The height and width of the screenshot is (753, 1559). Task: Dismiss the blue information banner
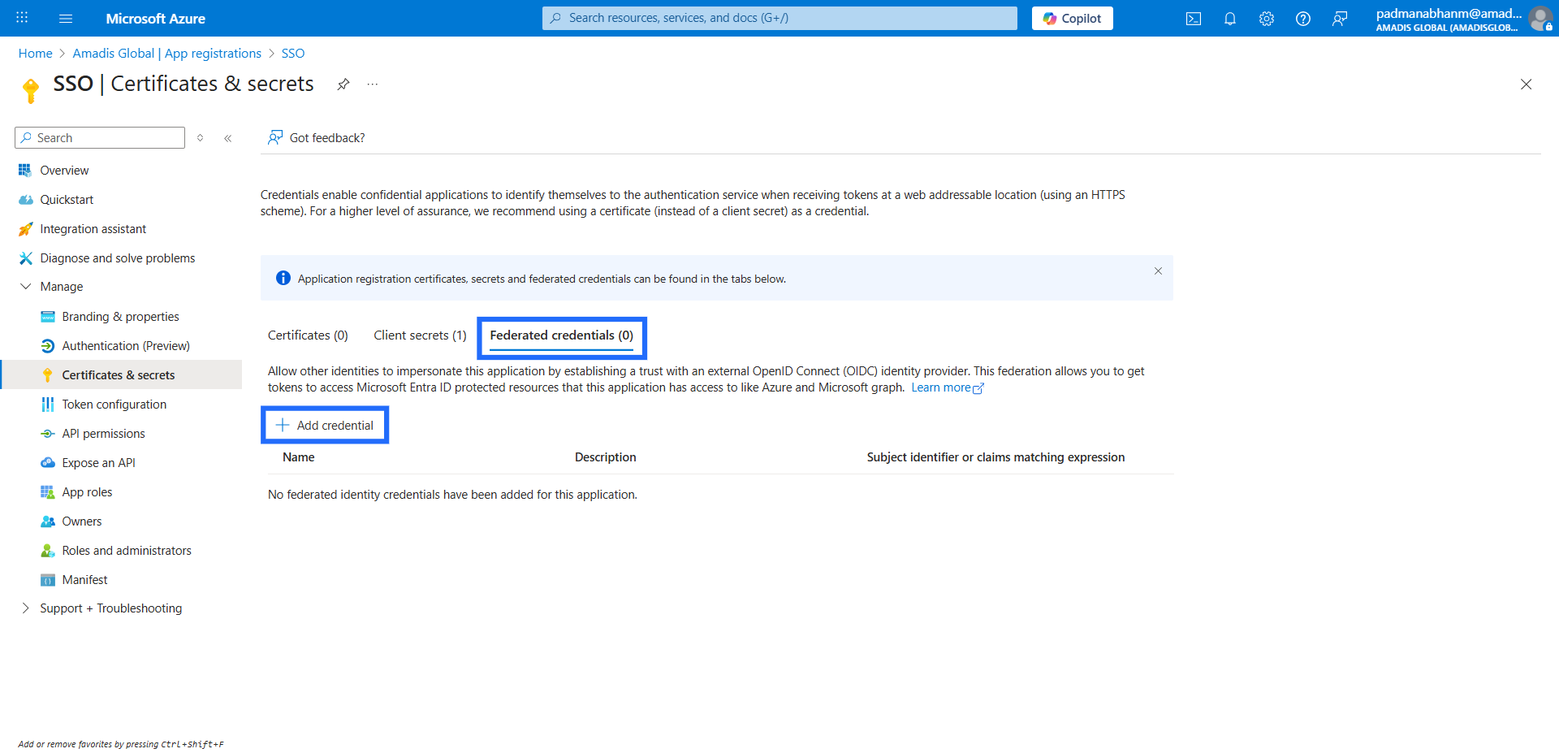[1158, 271]
